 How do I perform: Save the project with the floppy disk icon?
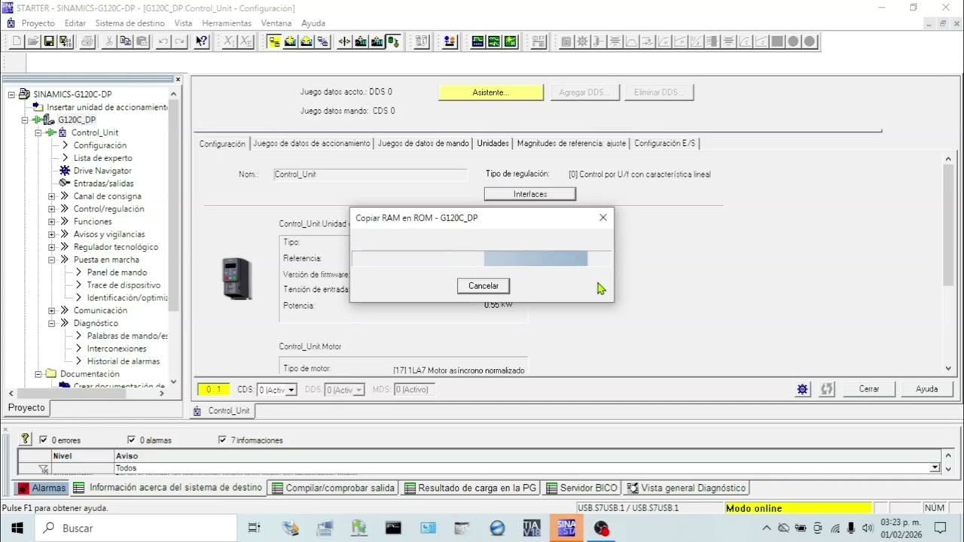pyautogui.click(x=49, y=41)
